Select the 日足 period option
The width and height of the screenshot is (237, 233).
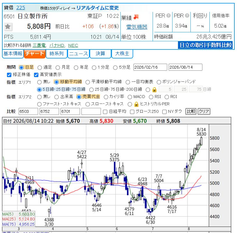tap(21, 67)
